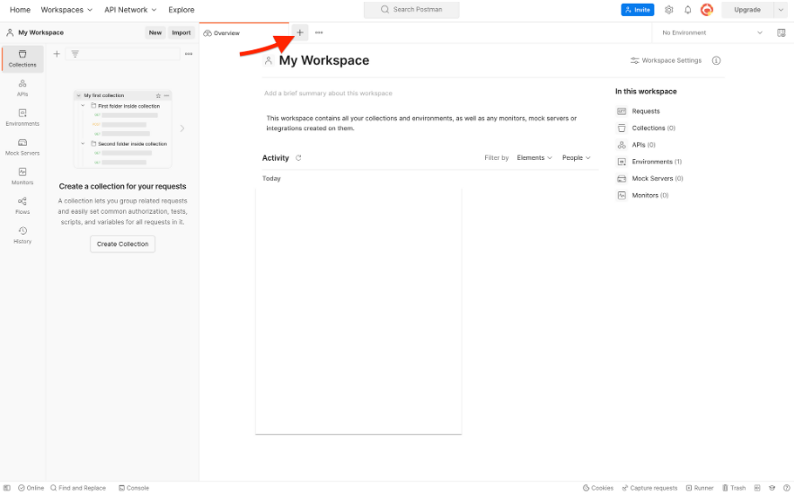Refresh the Activity feed

[298, 158]
